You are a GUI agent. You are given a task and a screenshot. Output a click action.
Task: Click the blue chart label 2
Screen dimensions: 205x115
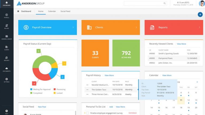coord(63,77)
